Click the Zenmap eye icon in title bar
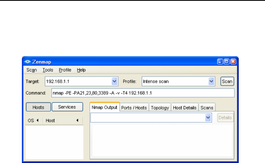This screenshot has height=163, width=265. [27, 62]
